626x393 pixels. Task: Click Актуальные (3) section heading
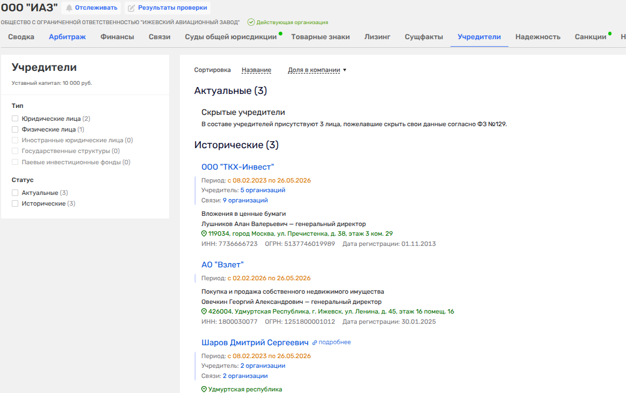[230, 91]
